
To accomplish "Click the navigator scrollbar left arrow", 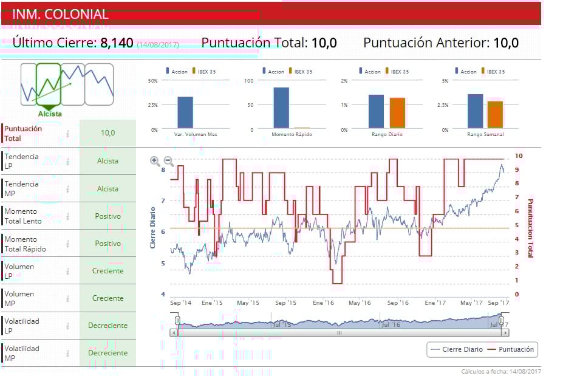I will 174,333.
